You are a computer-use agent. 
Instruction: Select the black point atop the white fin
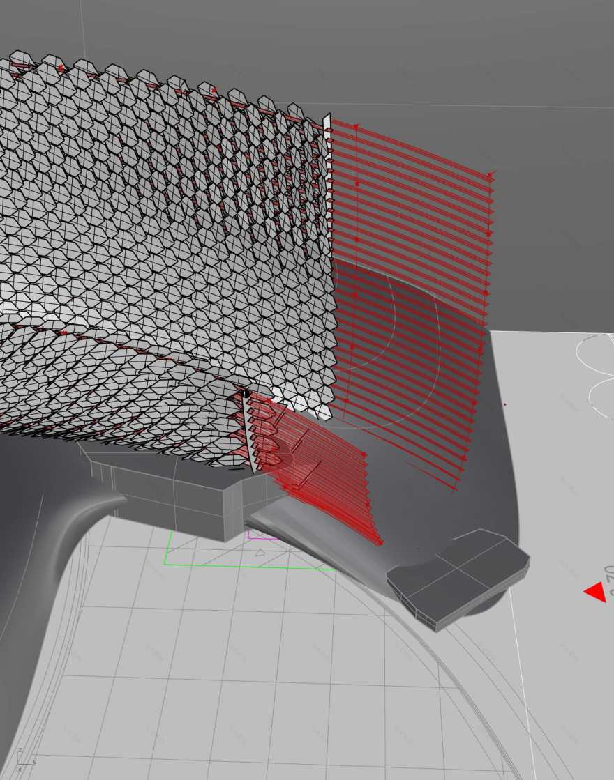[246, 394]
